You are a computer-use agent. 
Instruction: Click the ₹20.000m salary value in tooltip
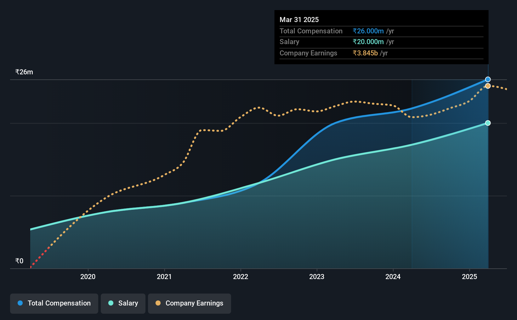(368, 42)
